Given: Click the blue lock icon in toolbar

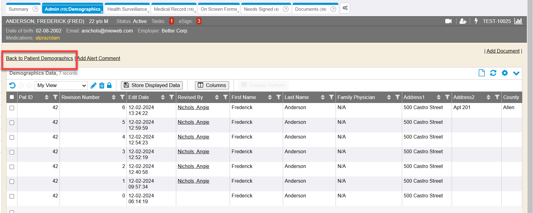Looking at the screenshot, I should [109, 86].
